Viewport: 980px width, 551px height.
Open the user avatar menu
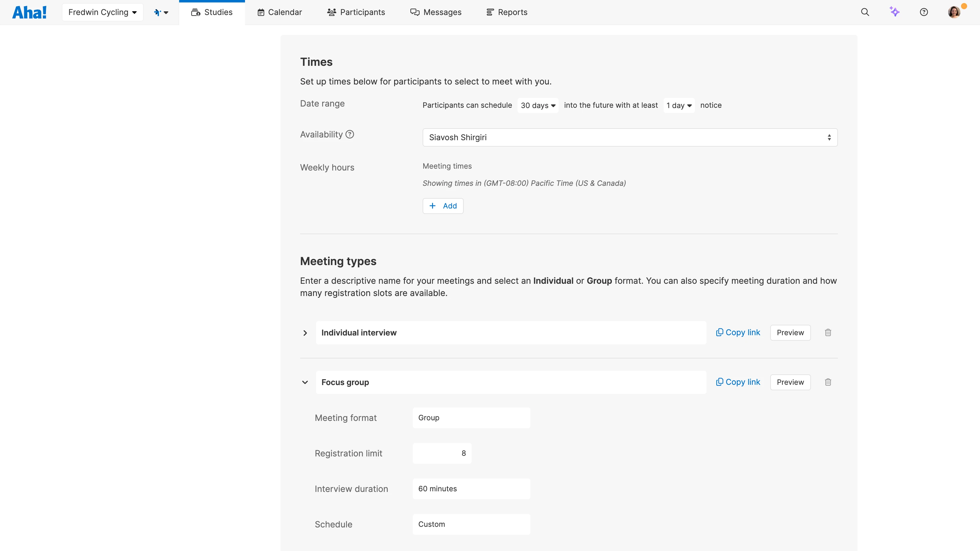pos(954,12)
